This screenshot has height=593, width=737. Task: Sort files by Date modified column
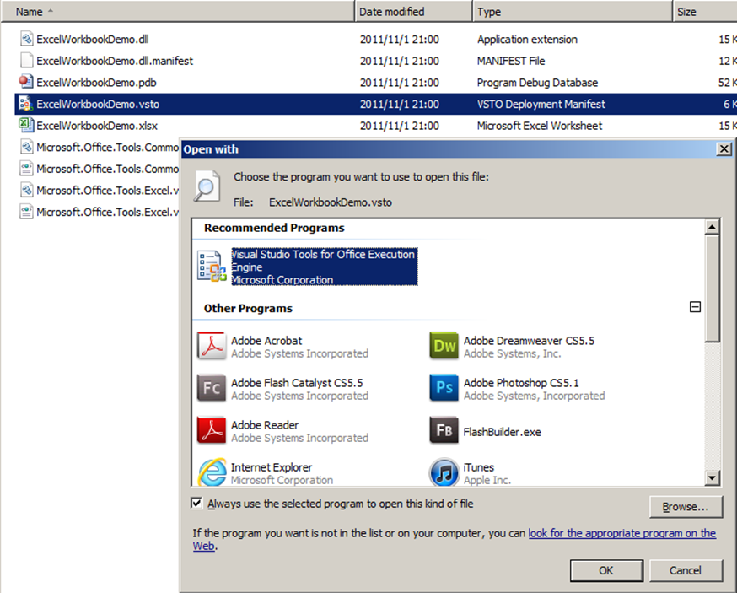tap(413, 11)
